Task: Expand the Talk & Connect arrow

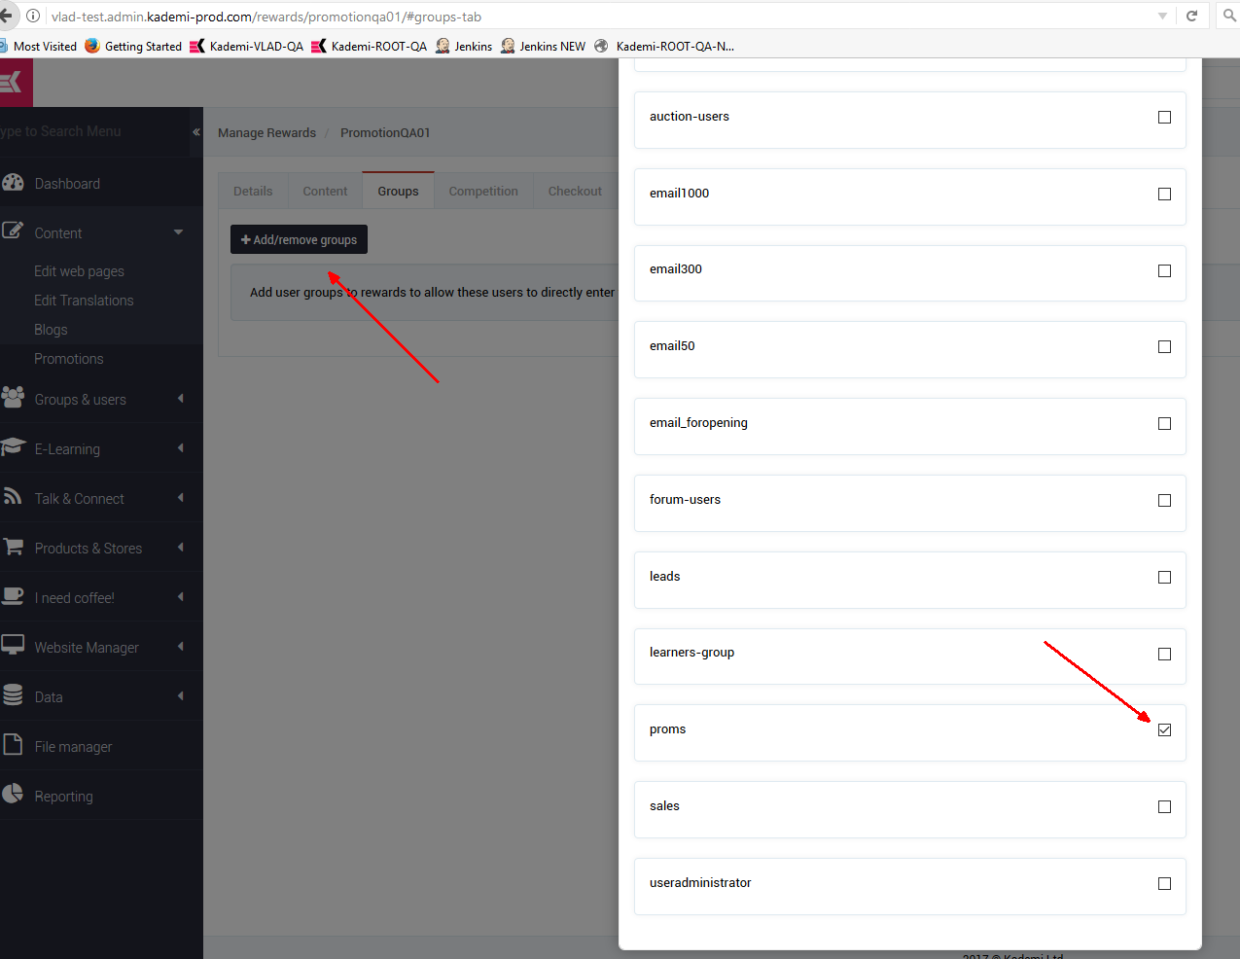Action: tap(181, 497)
